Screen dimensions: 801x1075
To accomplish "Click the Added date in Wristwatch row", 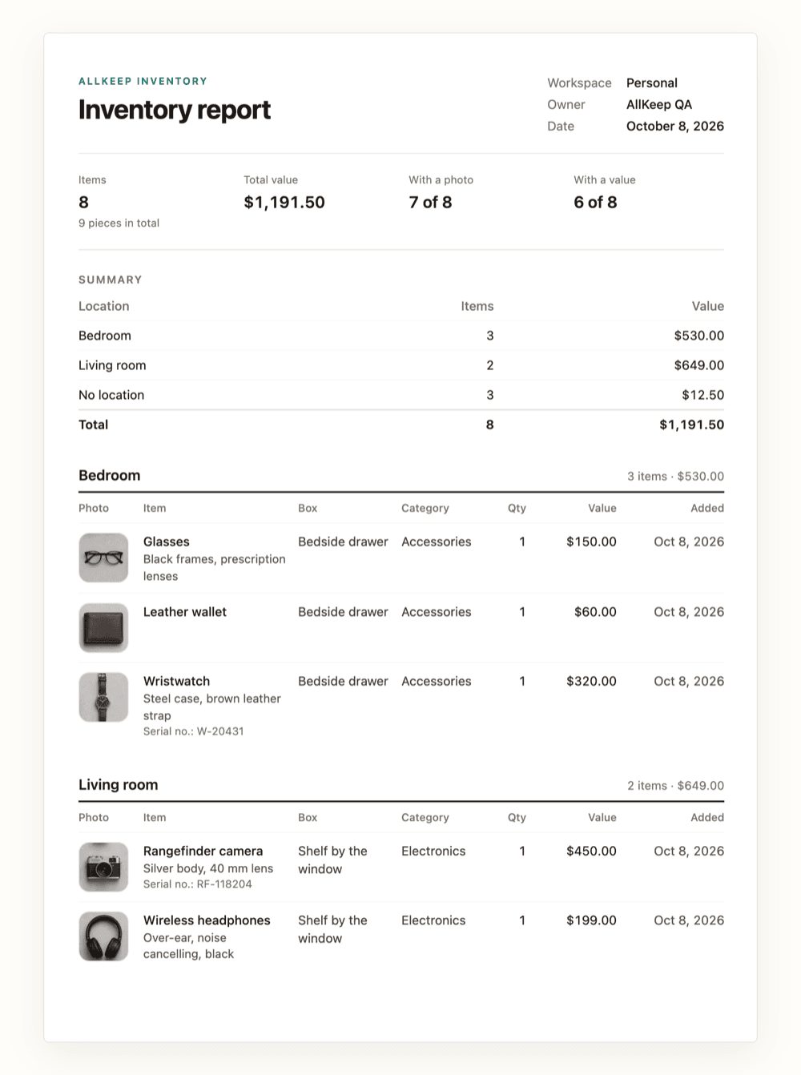I will pos(688,681).
